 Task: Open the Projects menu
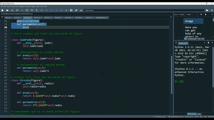click(33, 6)
